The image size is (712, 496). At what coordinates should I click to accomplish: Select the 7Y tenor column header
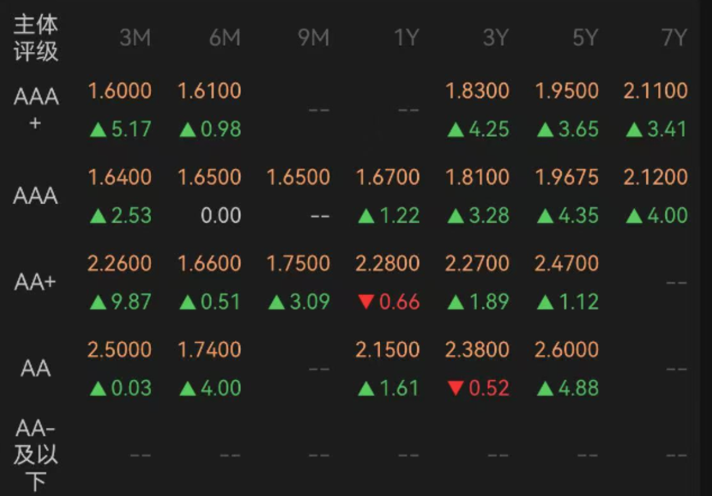pyautogui.click(x=674, y=37)
